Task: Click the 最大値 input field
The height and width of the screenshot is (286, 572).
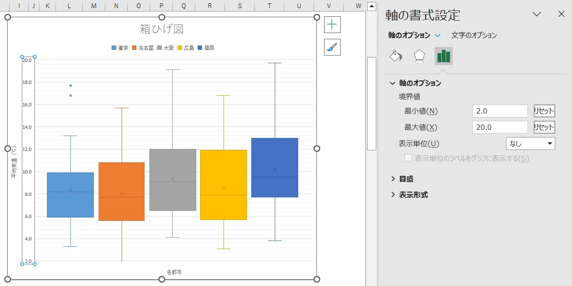Action: point(500,127)
